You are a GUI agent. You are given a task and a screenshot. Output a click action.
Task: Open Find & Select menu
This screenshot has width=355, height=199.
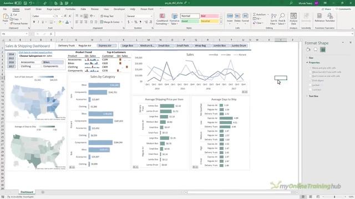coord(282,19)
